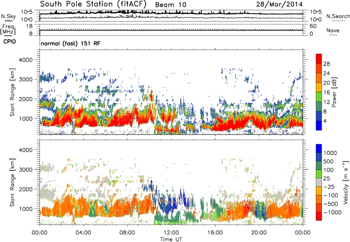Click the red bottom of velocity colorbar
Viewport: 350px width, 242px height.
tap(319, 216)
